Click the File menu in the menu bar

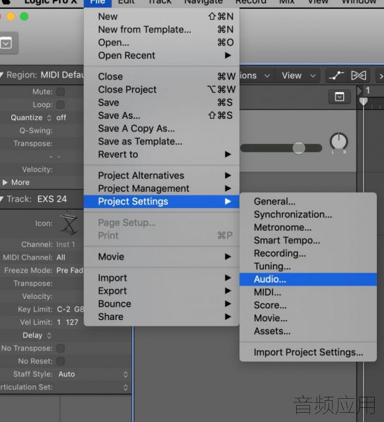pyautogui.click(x=98, y=2)
